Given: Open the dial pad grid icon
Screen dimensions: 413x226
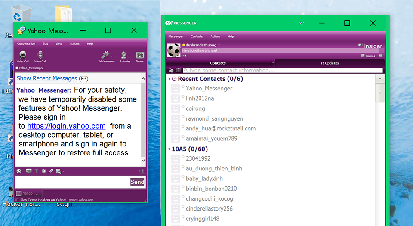Looking at the screenshot, I should (x=178, y=70).
